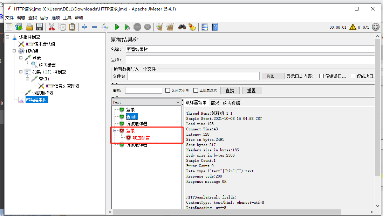Screen dimensions: 383x216
Task: Click the 注释 comment field
Action: 250,60
